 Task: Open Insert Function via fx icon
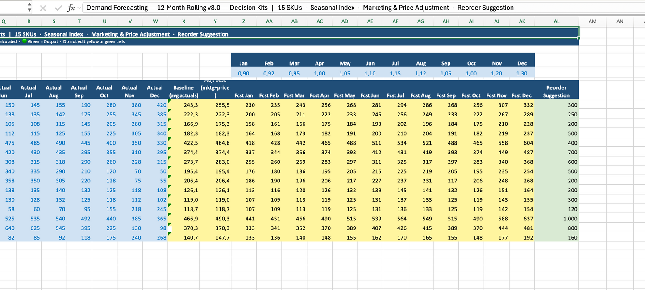tap(71, 8)
